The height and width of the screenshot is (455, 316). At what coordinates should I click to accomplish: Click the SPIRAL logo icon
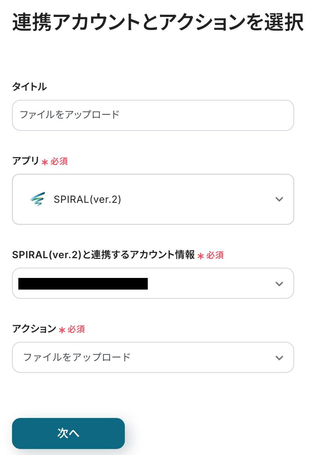pos(37,199)
